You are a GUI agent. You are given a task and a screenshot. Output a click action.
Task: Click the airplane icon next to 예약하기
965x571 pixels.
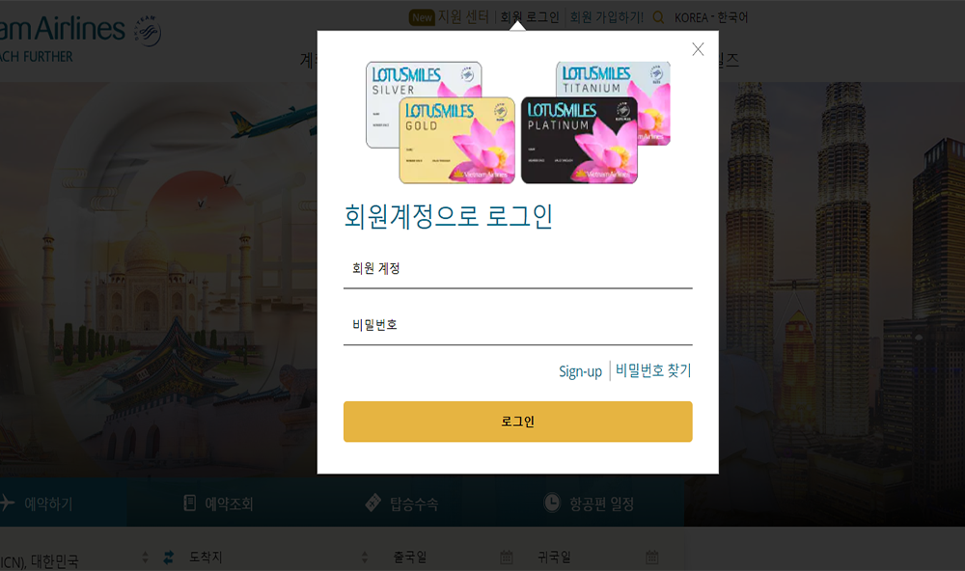[x=7, y=503]
